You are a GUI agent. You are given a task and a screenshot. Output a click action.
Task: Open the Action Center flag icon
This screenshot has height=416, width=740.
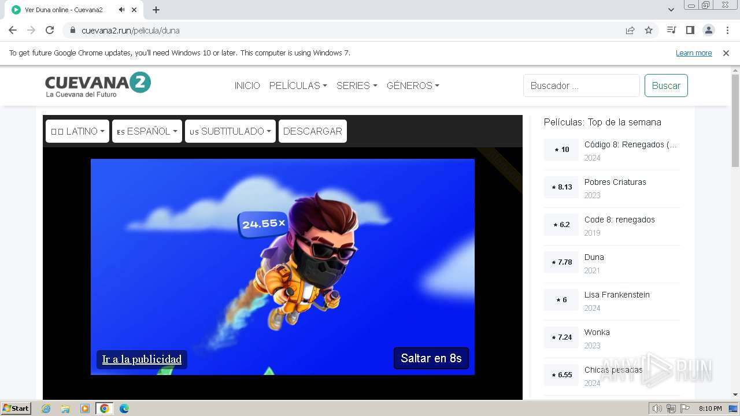pyautogui.click(x=686, y=408)
